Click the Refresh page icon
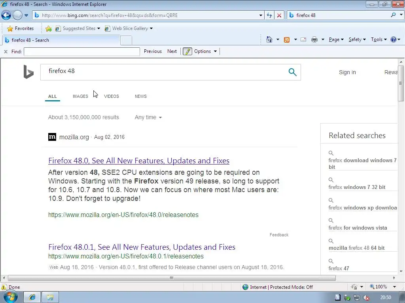The width and height of the screenshot is (405, 303). tap(269, 15)
